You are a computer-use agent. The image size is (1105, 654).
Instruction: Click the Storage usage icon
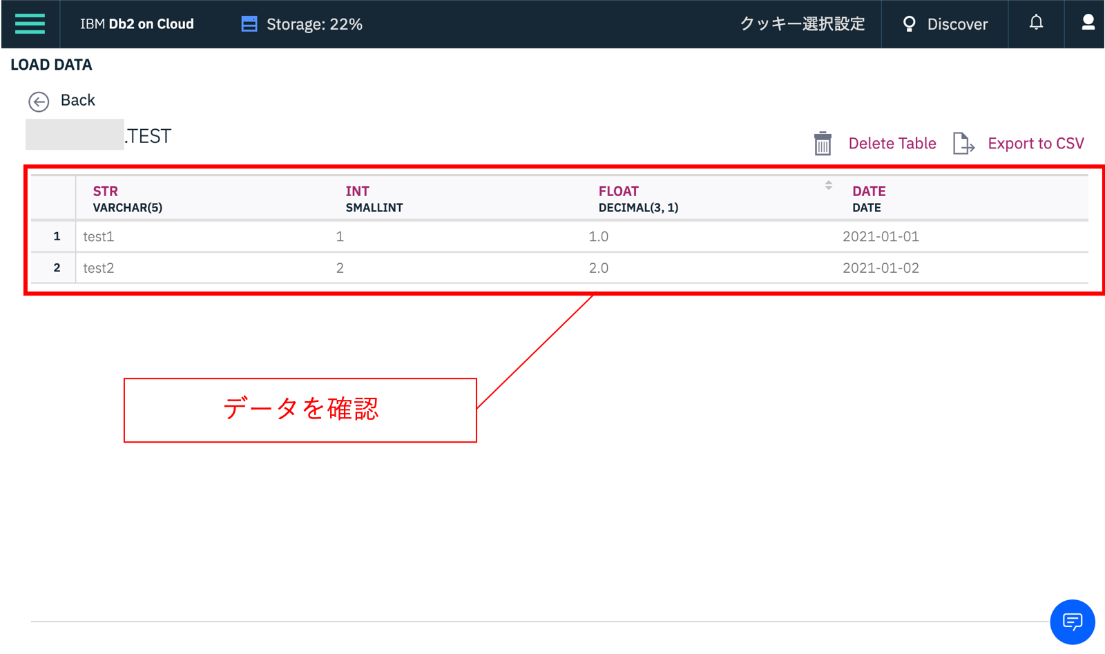pos(249,23)
